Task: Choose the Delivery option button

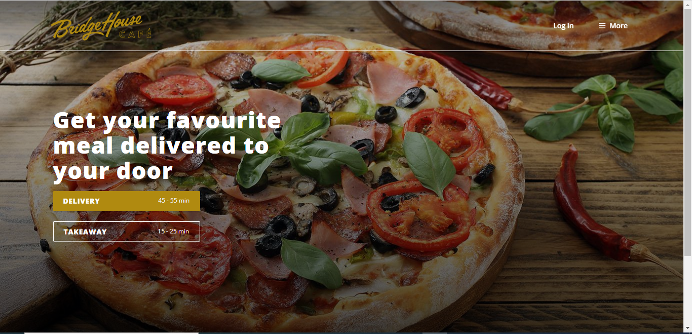Action: pos(127,201)
